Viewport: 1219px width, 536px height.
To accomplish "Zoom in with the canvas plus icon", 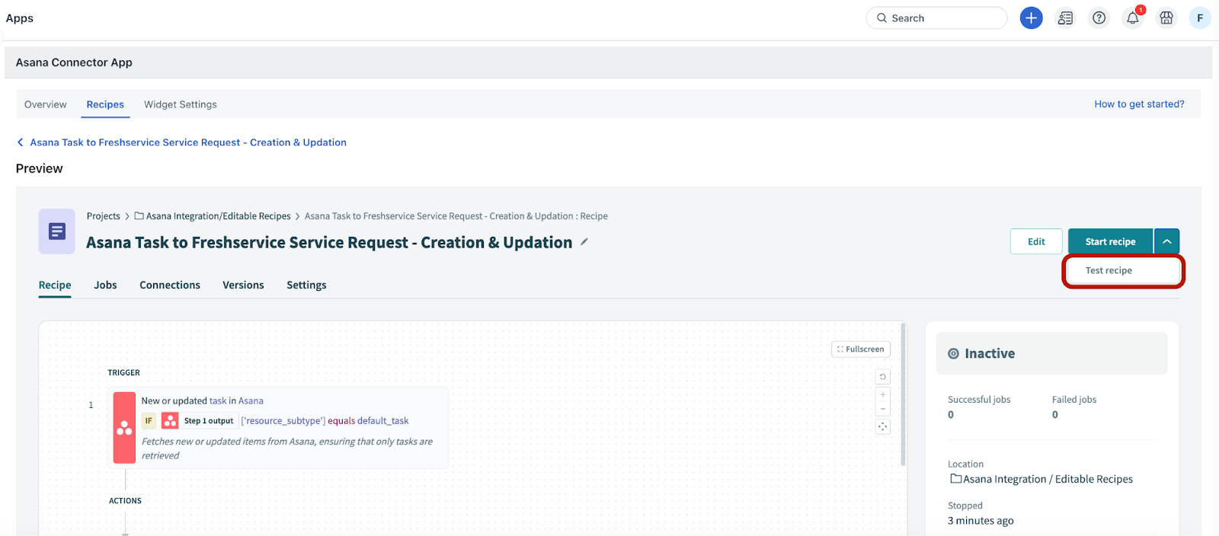I will point(883,394).
